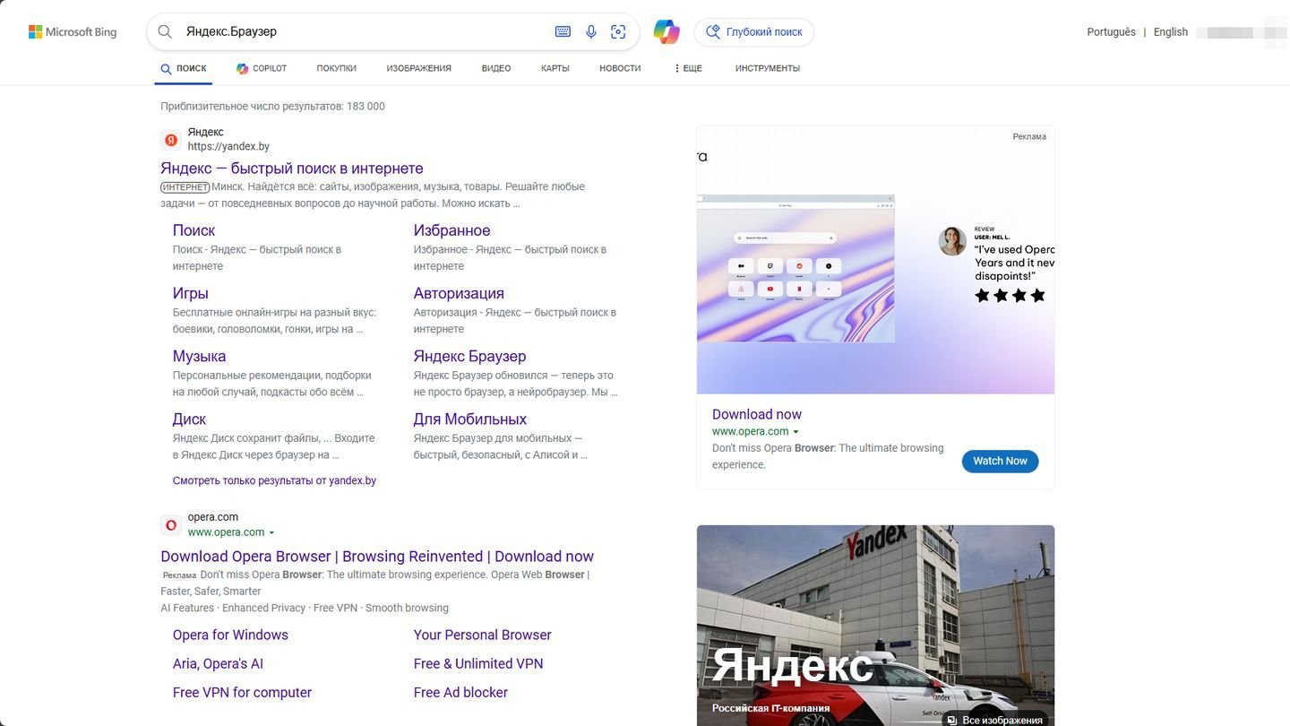Viewport: 1290px width, 726px height.
Task: Click Download now in sidebar ad
Action: [x=757, y=414]
